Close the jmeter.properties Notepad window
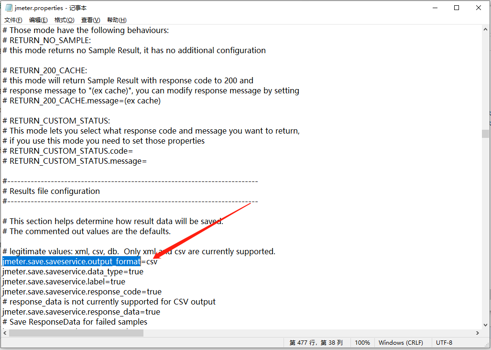Viewport: 491px width, 350px height. pos(479,8)
